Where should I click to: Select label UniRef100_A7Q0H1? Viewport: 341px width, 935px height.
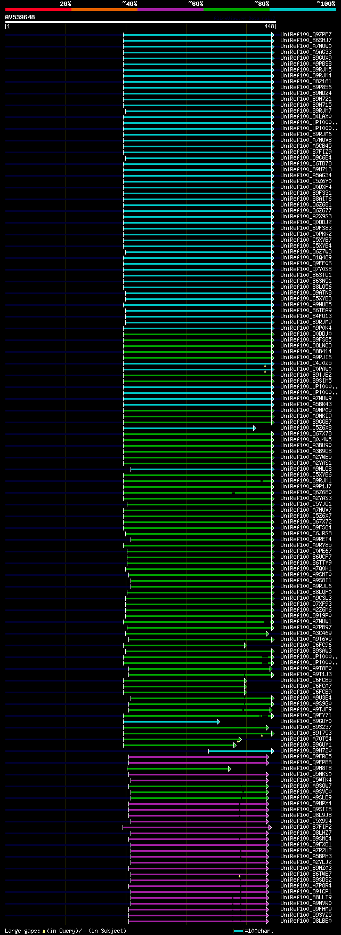click(306, 568)
